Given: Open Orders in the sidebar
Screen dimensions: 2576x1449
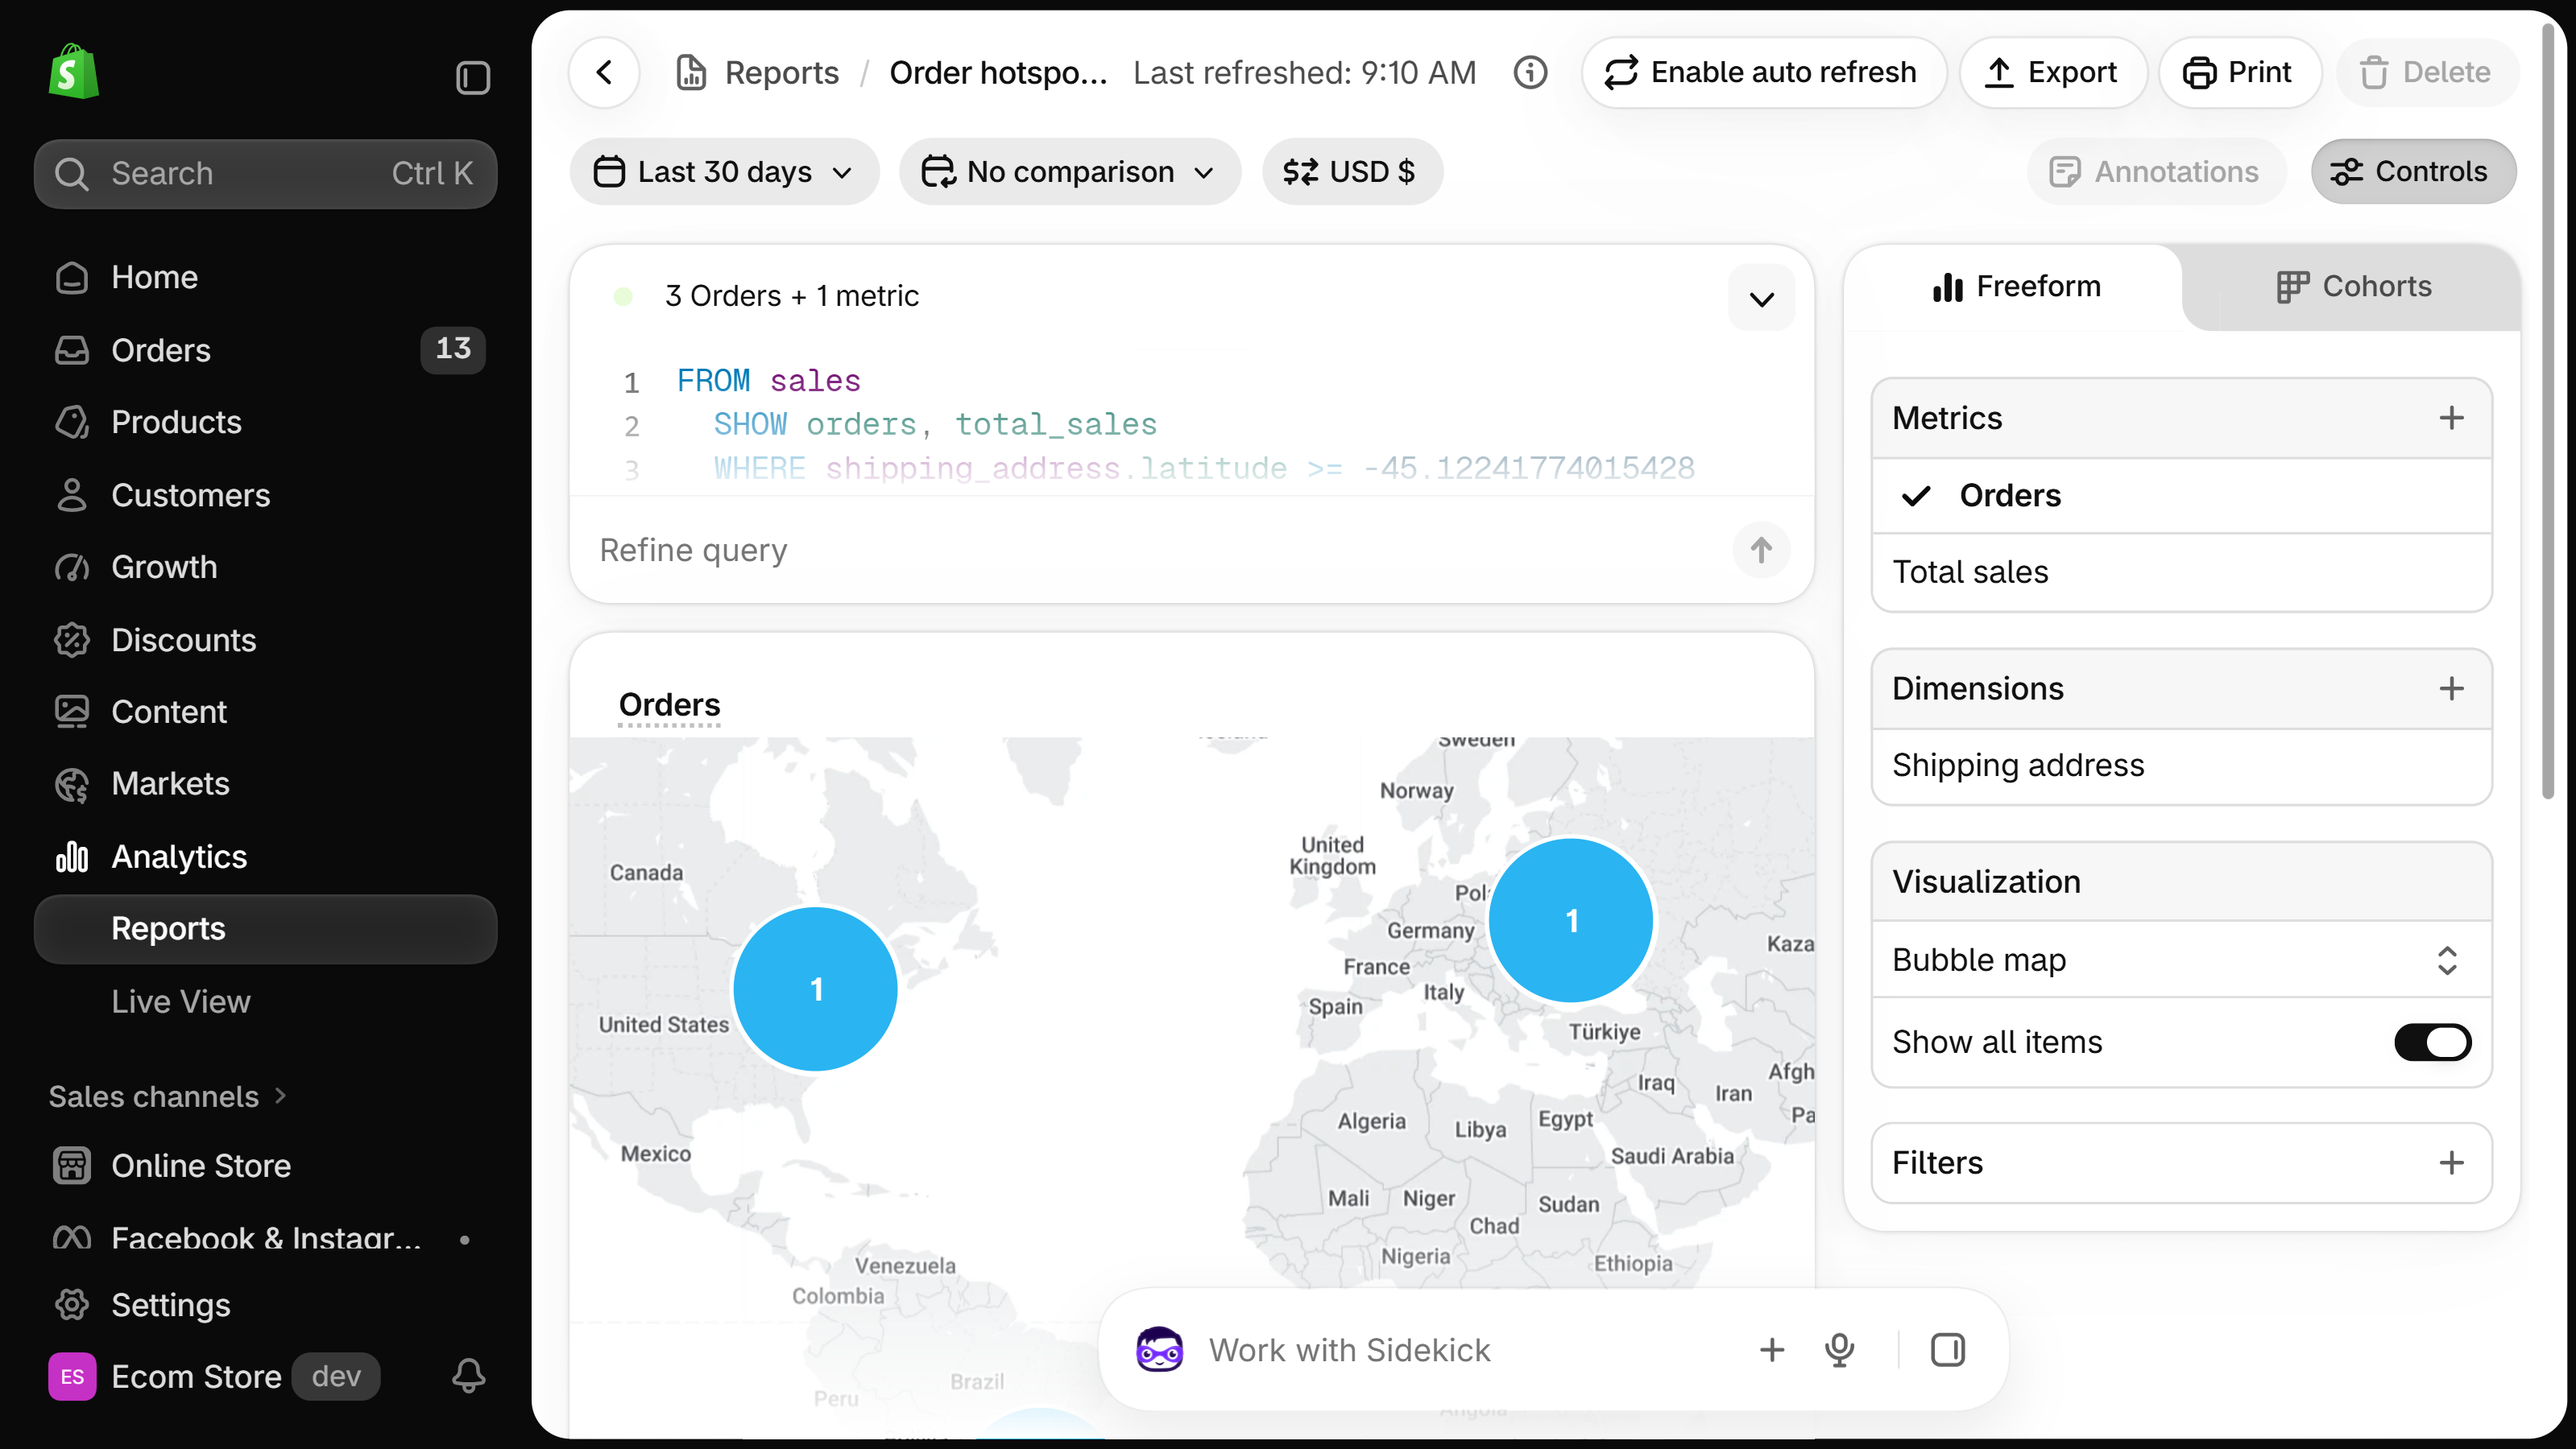Looking at the screenshot, I should tap(266, 349).
